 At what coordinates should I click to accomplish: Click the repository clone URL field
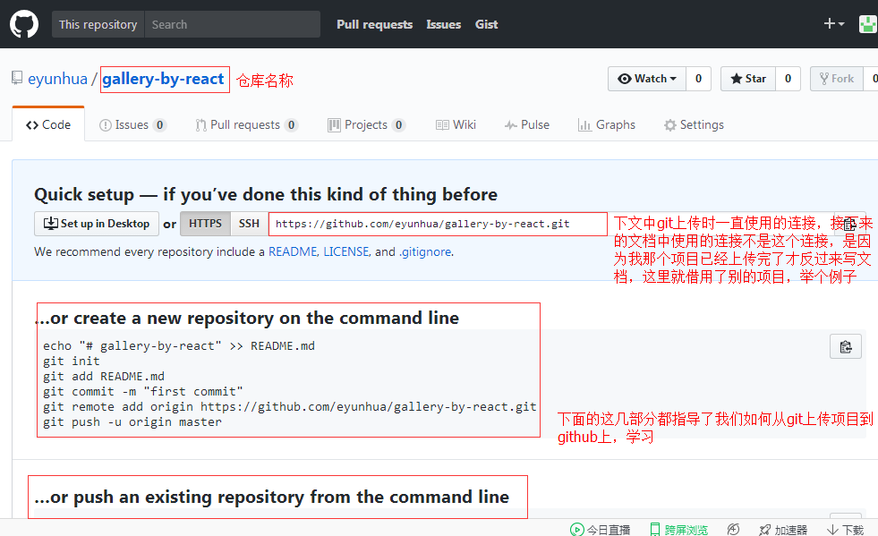coord(438,224)
